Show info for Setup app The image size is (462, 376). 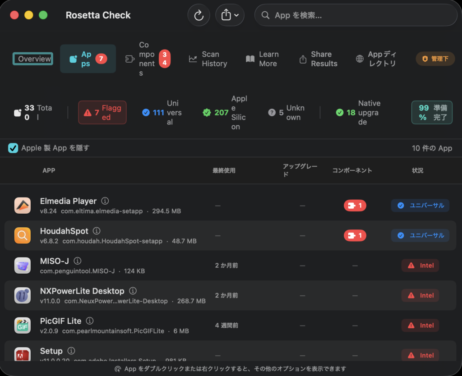tap(71, 351)
